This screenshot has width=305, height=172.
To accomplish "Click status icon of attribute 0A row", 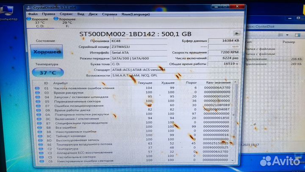I will (39, 115).
